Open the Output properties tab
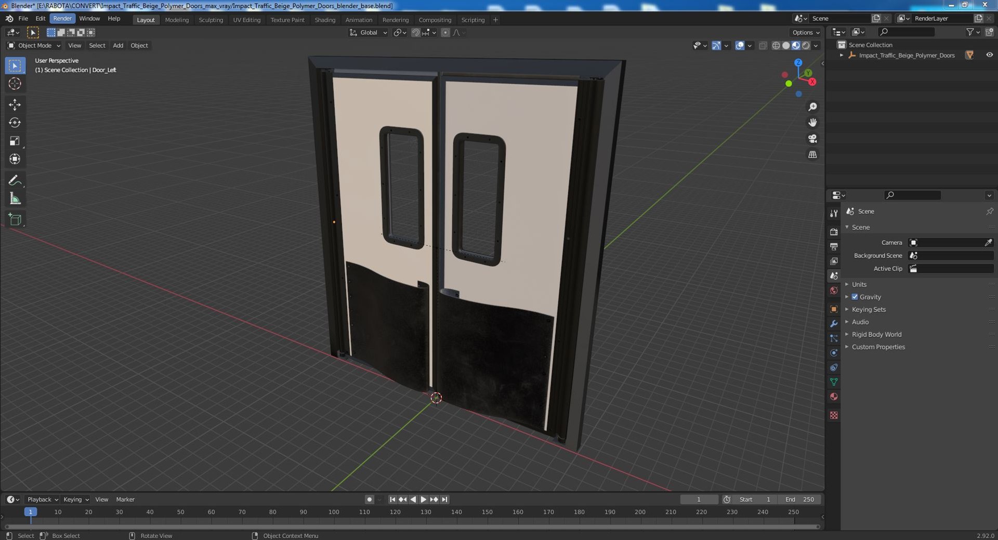998x540 pixels. [834, 246]
